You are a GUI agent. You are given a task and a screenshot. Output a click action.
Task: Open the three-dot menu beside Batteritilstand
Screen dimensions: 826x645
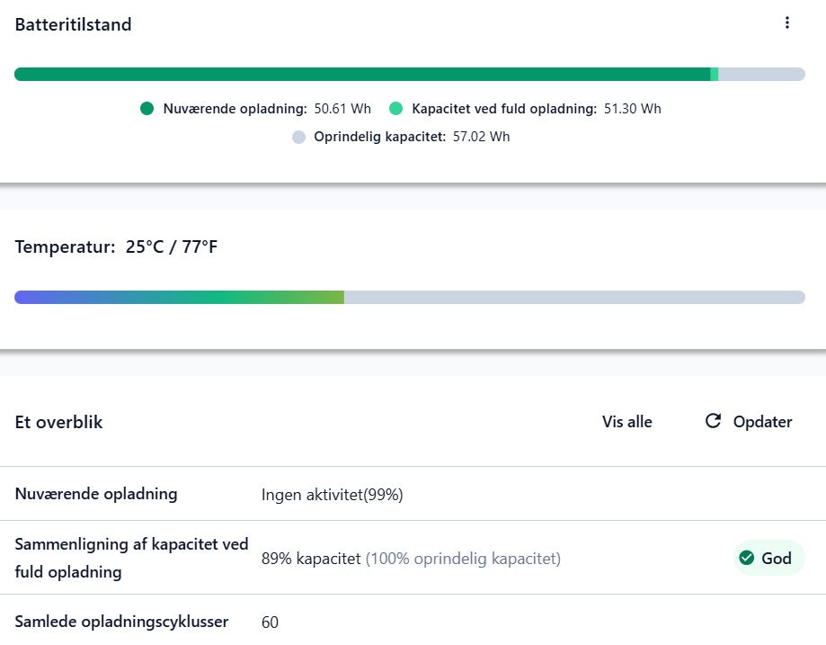click(x=787, y=23)
